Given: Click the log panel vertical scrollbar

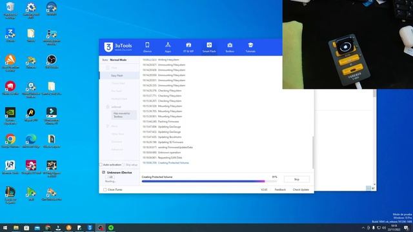Looking at the screenshot, I should (313, 153).
